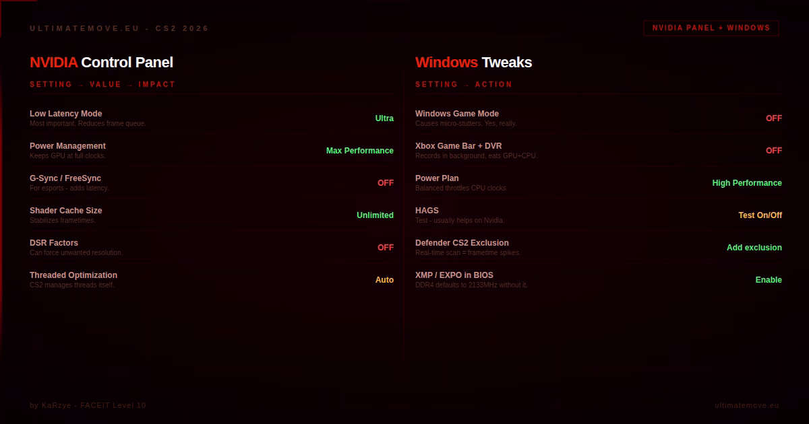Click 'Keeps GPU at full clocks.' description

coord(67,156)
